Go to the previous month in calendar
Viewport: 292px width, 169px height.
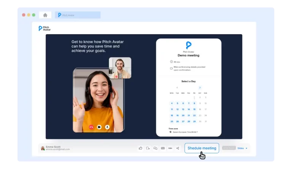tap(177, 88)
